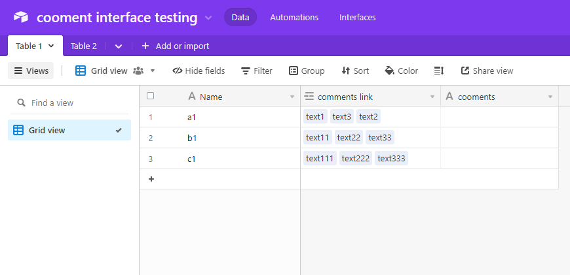Click the Share view icon
This screenshot has width=570, height=275.
(x=465, y=71)
